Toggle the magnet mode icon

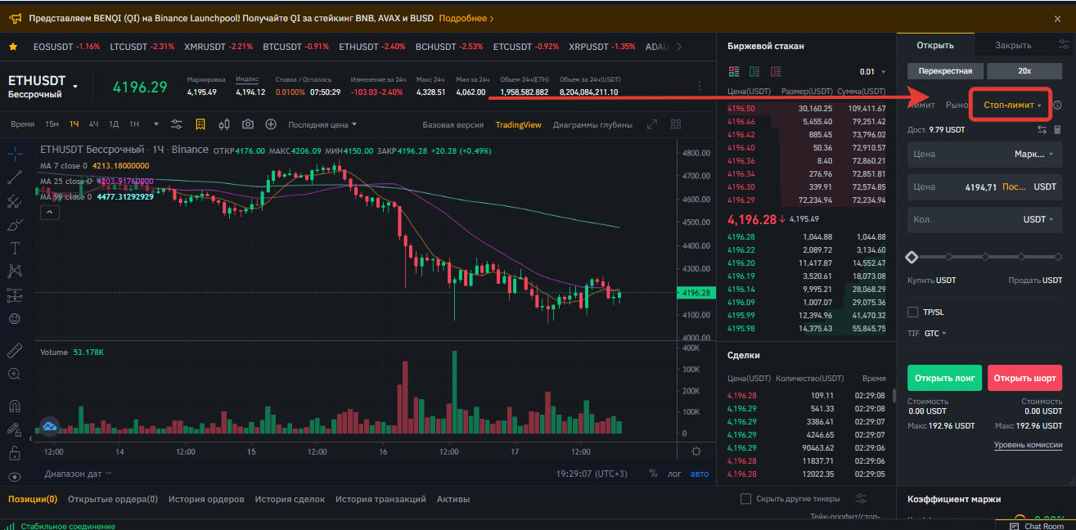point(15,406)
